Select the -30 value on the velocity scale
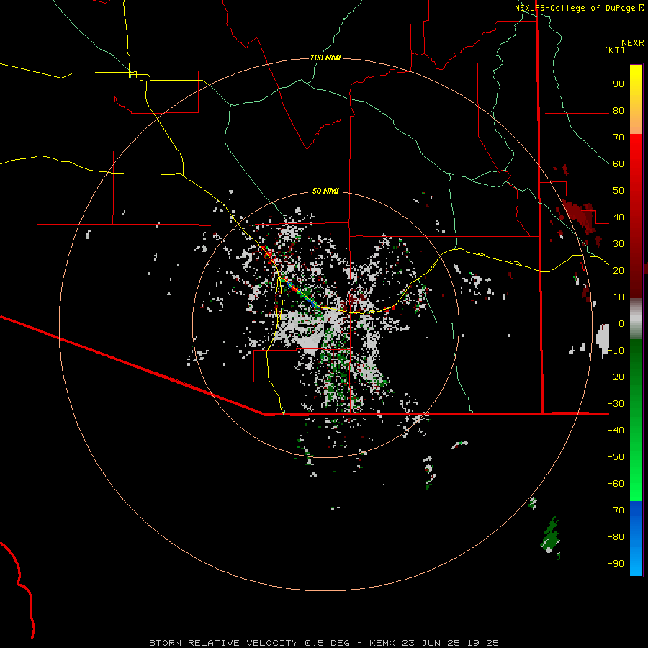 616,404
